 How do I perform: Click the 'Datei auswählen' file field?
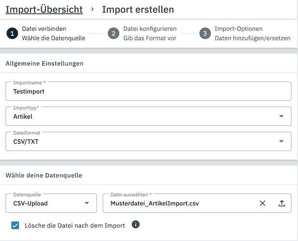click(x=197, y=203)
